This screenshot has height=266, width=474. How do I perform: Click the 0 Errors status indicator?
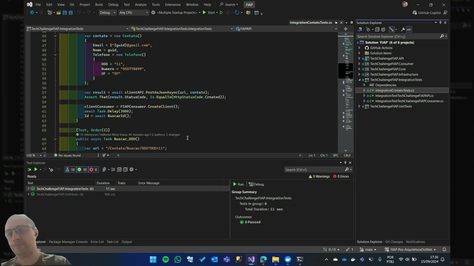pyautogui.click(x=341, y=177)
